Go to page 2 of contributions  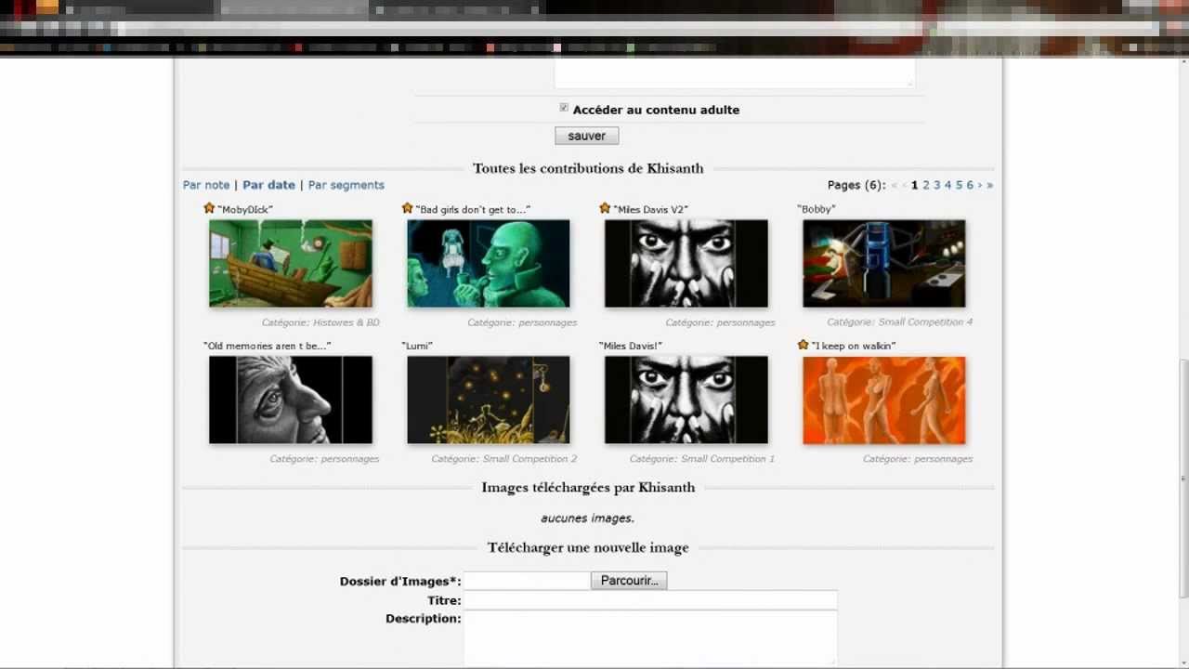[926, 185]
